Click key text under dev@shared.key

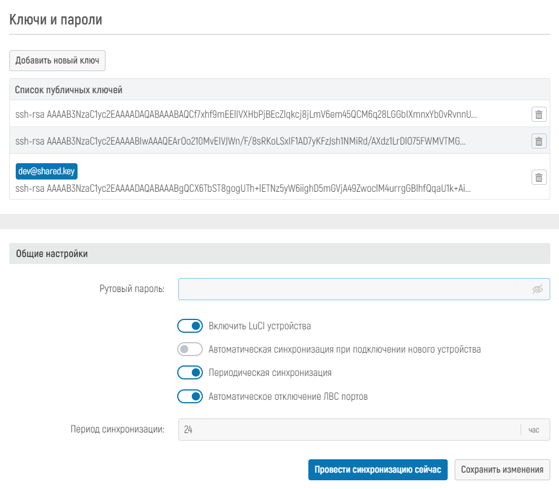pyautogui.click(x=242, y=188)
